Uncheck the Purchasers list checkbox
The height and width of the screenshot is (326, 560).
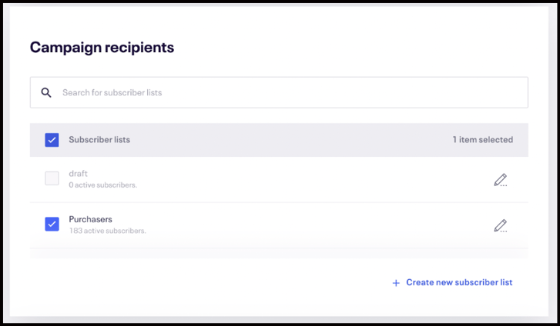52,225
